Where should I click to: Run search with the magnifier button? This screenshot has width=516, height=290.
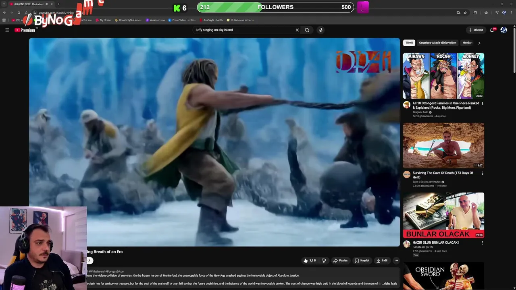pos(307,30)
